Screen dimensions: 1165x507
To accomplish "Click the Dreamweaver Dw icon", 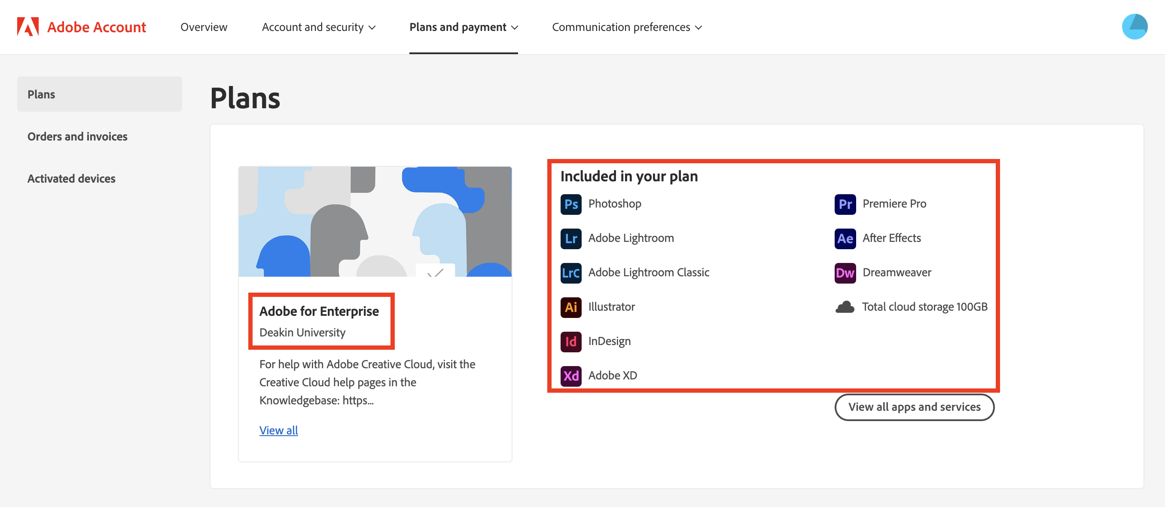I will (x=845, y=273).
